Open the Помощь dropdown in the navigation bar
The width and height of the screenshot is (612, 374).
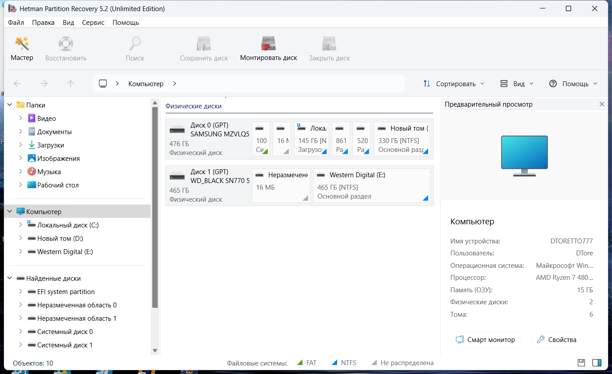(x=573, y=84)
